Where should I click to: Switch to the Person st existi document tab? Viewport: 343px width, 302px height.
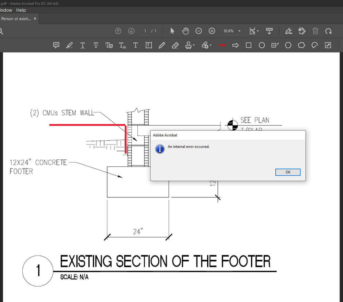click(x=15, y=19)
